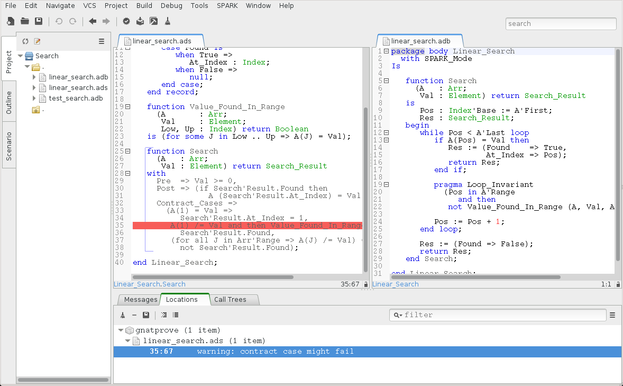Switch to the Messages tab
623x386 pixels.
pyautogui.click(x=140, y=300)
